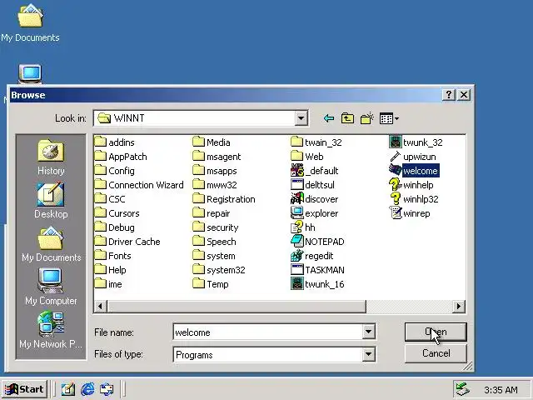
Task: Click the Open button
Action: pyautogui.click(x=436, y=332)
